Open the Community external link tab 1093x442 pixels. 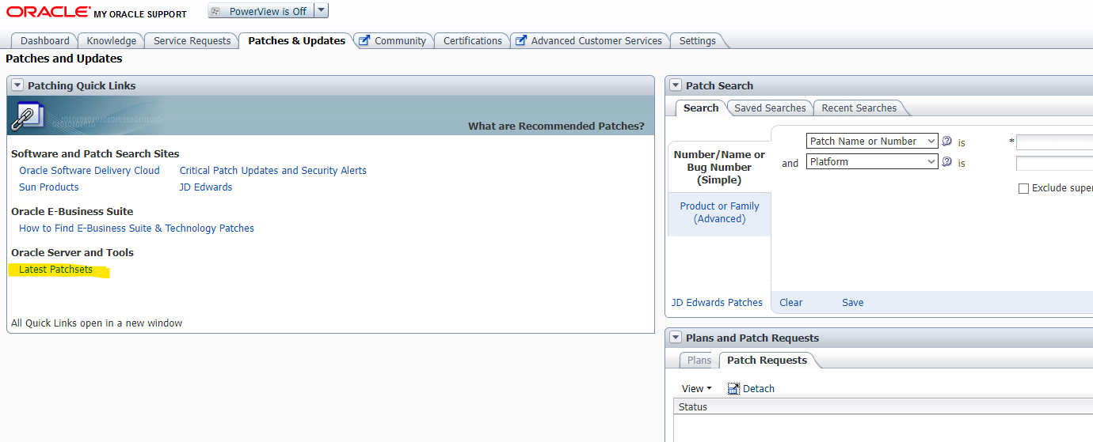click(x=392, y=40)
